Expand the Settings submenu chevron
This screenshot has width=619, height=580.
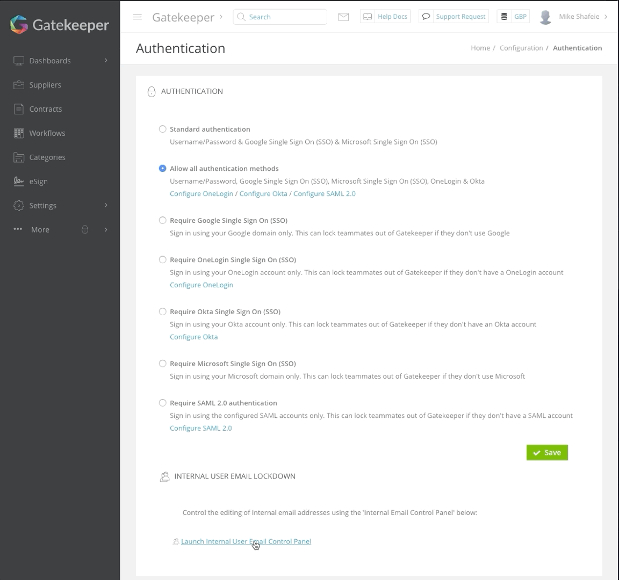coord(106,205)
